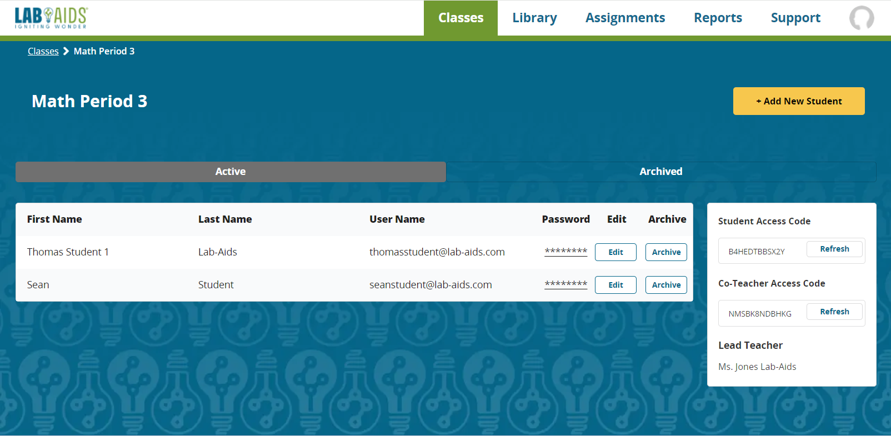Switch to the Active students tab
The image size is (891, 436).
click(231, 172)
